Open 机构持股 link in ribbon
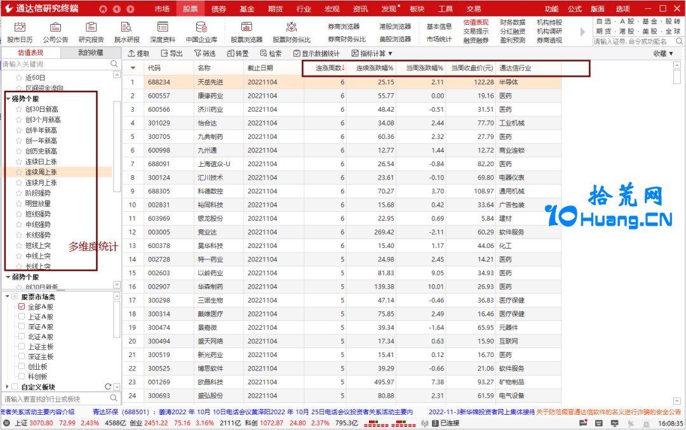The height and width of the screenshot is (430, 686). point(549,22)
